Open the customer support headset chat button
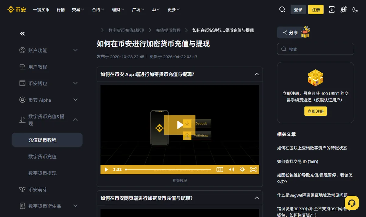The image size is (366, 217). click(352, 203)
